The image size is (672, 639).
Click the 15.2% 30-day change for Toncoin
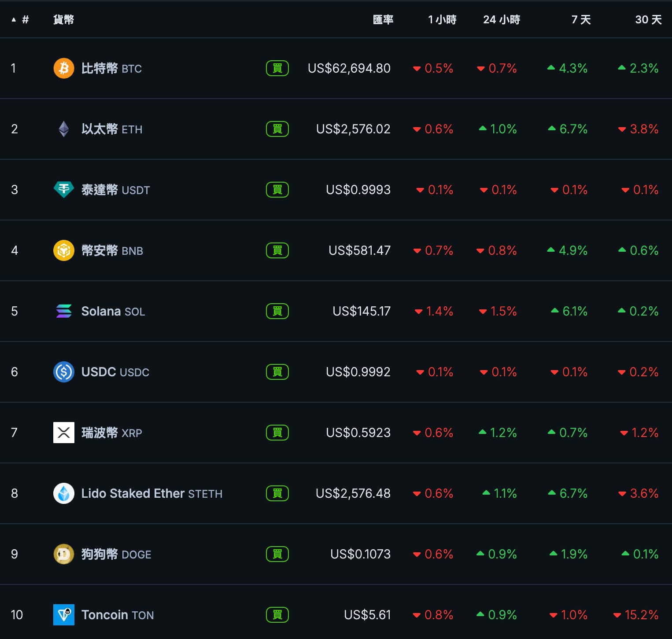(x=636, y=615)
